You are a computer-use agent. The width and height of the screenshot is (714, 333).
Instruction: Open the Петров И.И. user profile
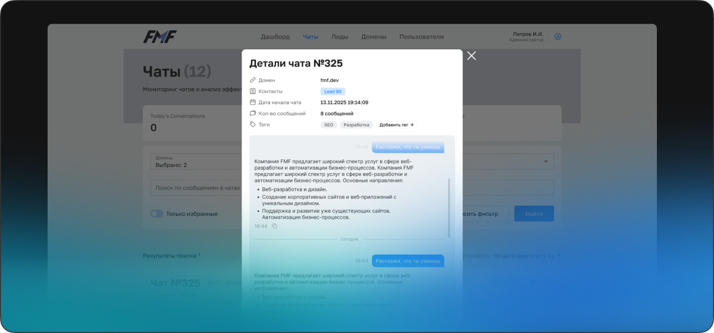pyautogui.click(x=527, y=36)
